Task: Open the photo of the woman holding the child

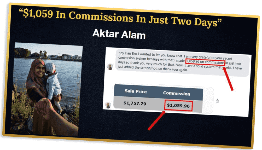Action: coord(46,89)
